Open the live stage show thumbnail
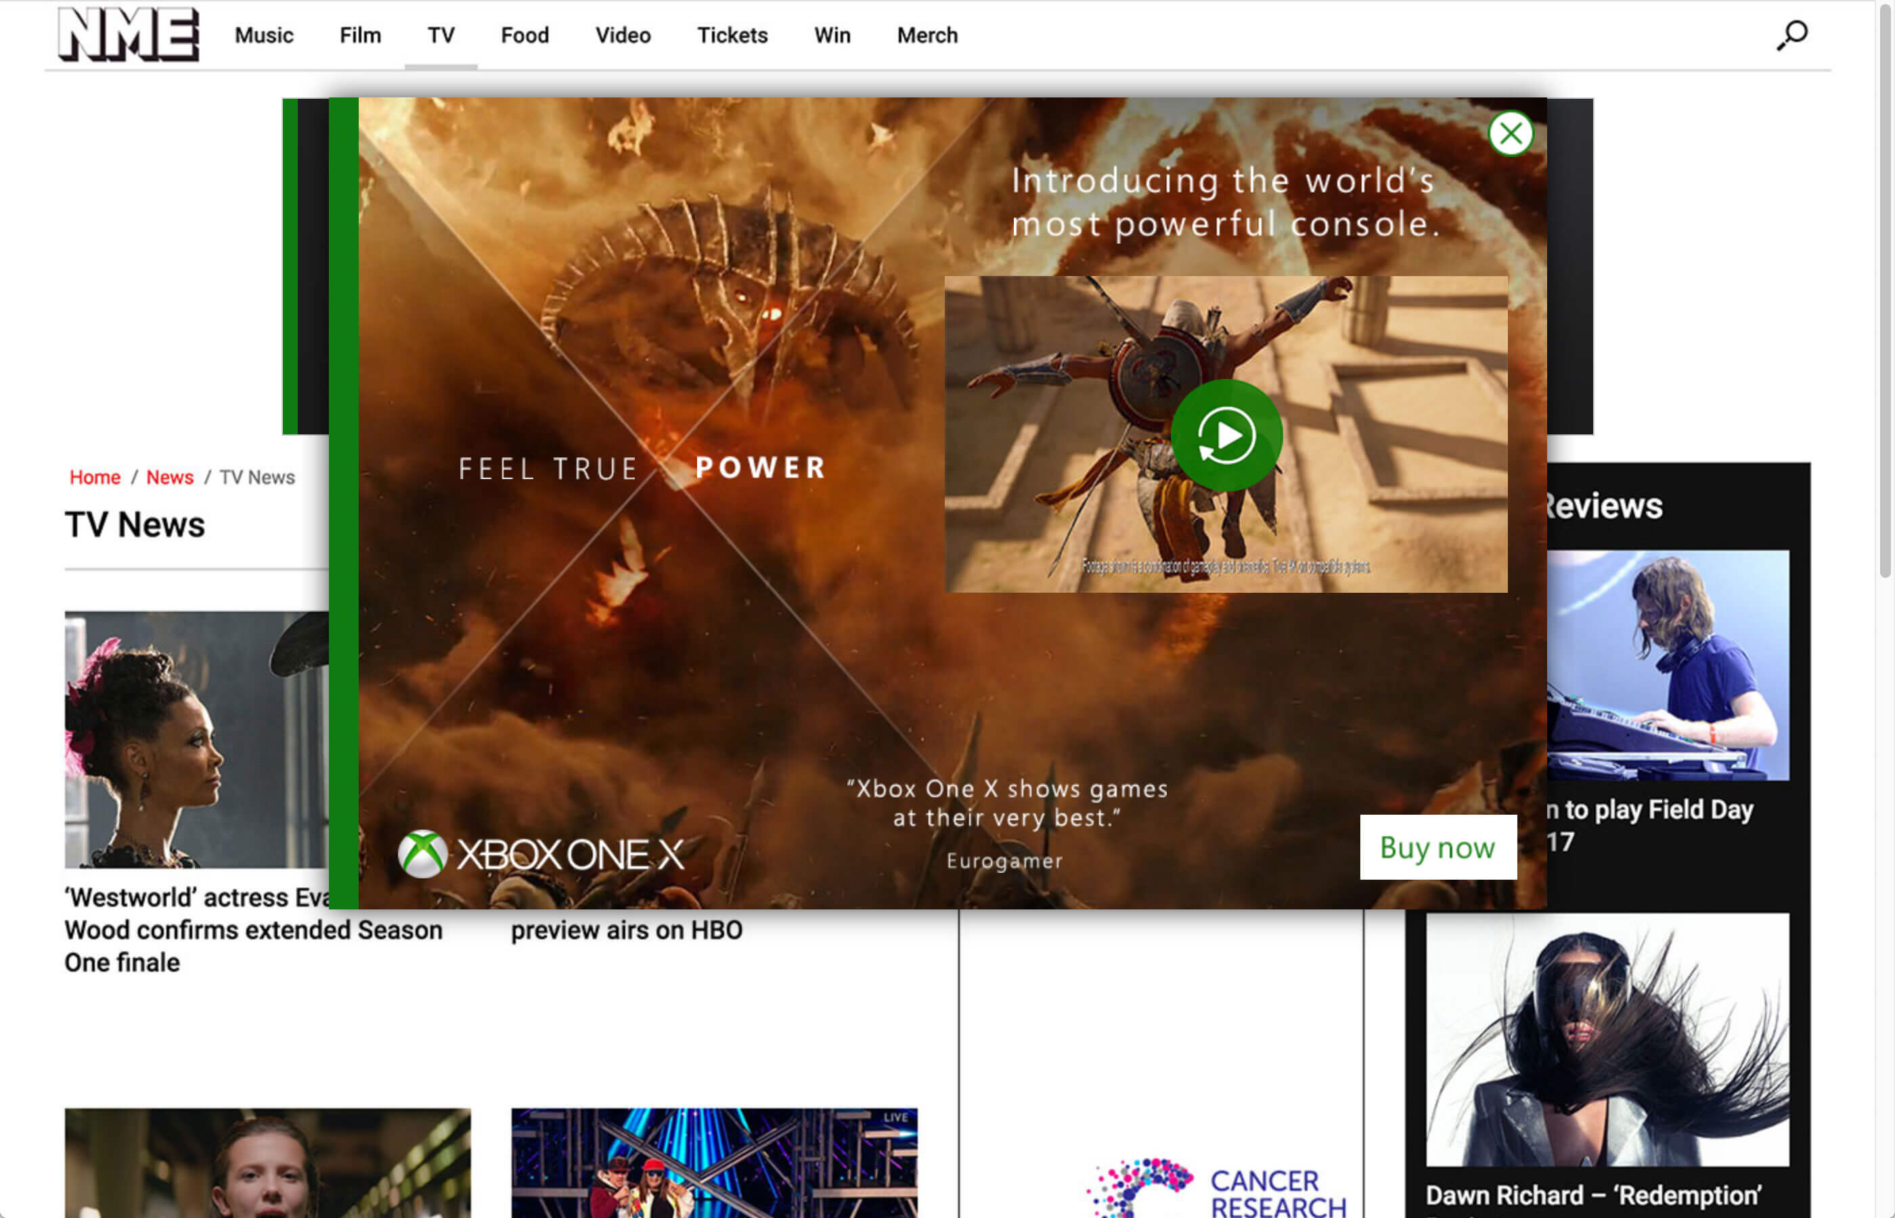Image resolution: width=1895 pixels, height=1218 pixels. coord(714,1163)
